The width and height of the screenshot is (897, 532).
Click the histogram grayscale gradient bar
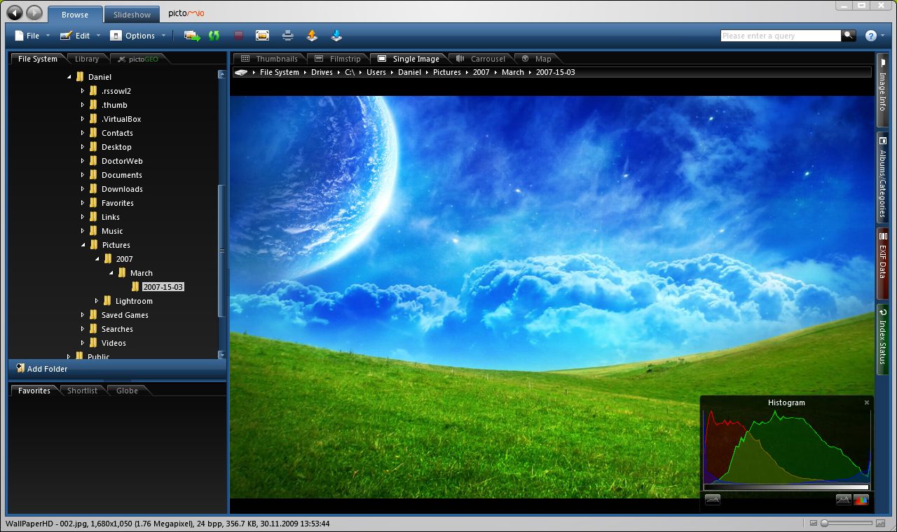[x=786, y=487]
